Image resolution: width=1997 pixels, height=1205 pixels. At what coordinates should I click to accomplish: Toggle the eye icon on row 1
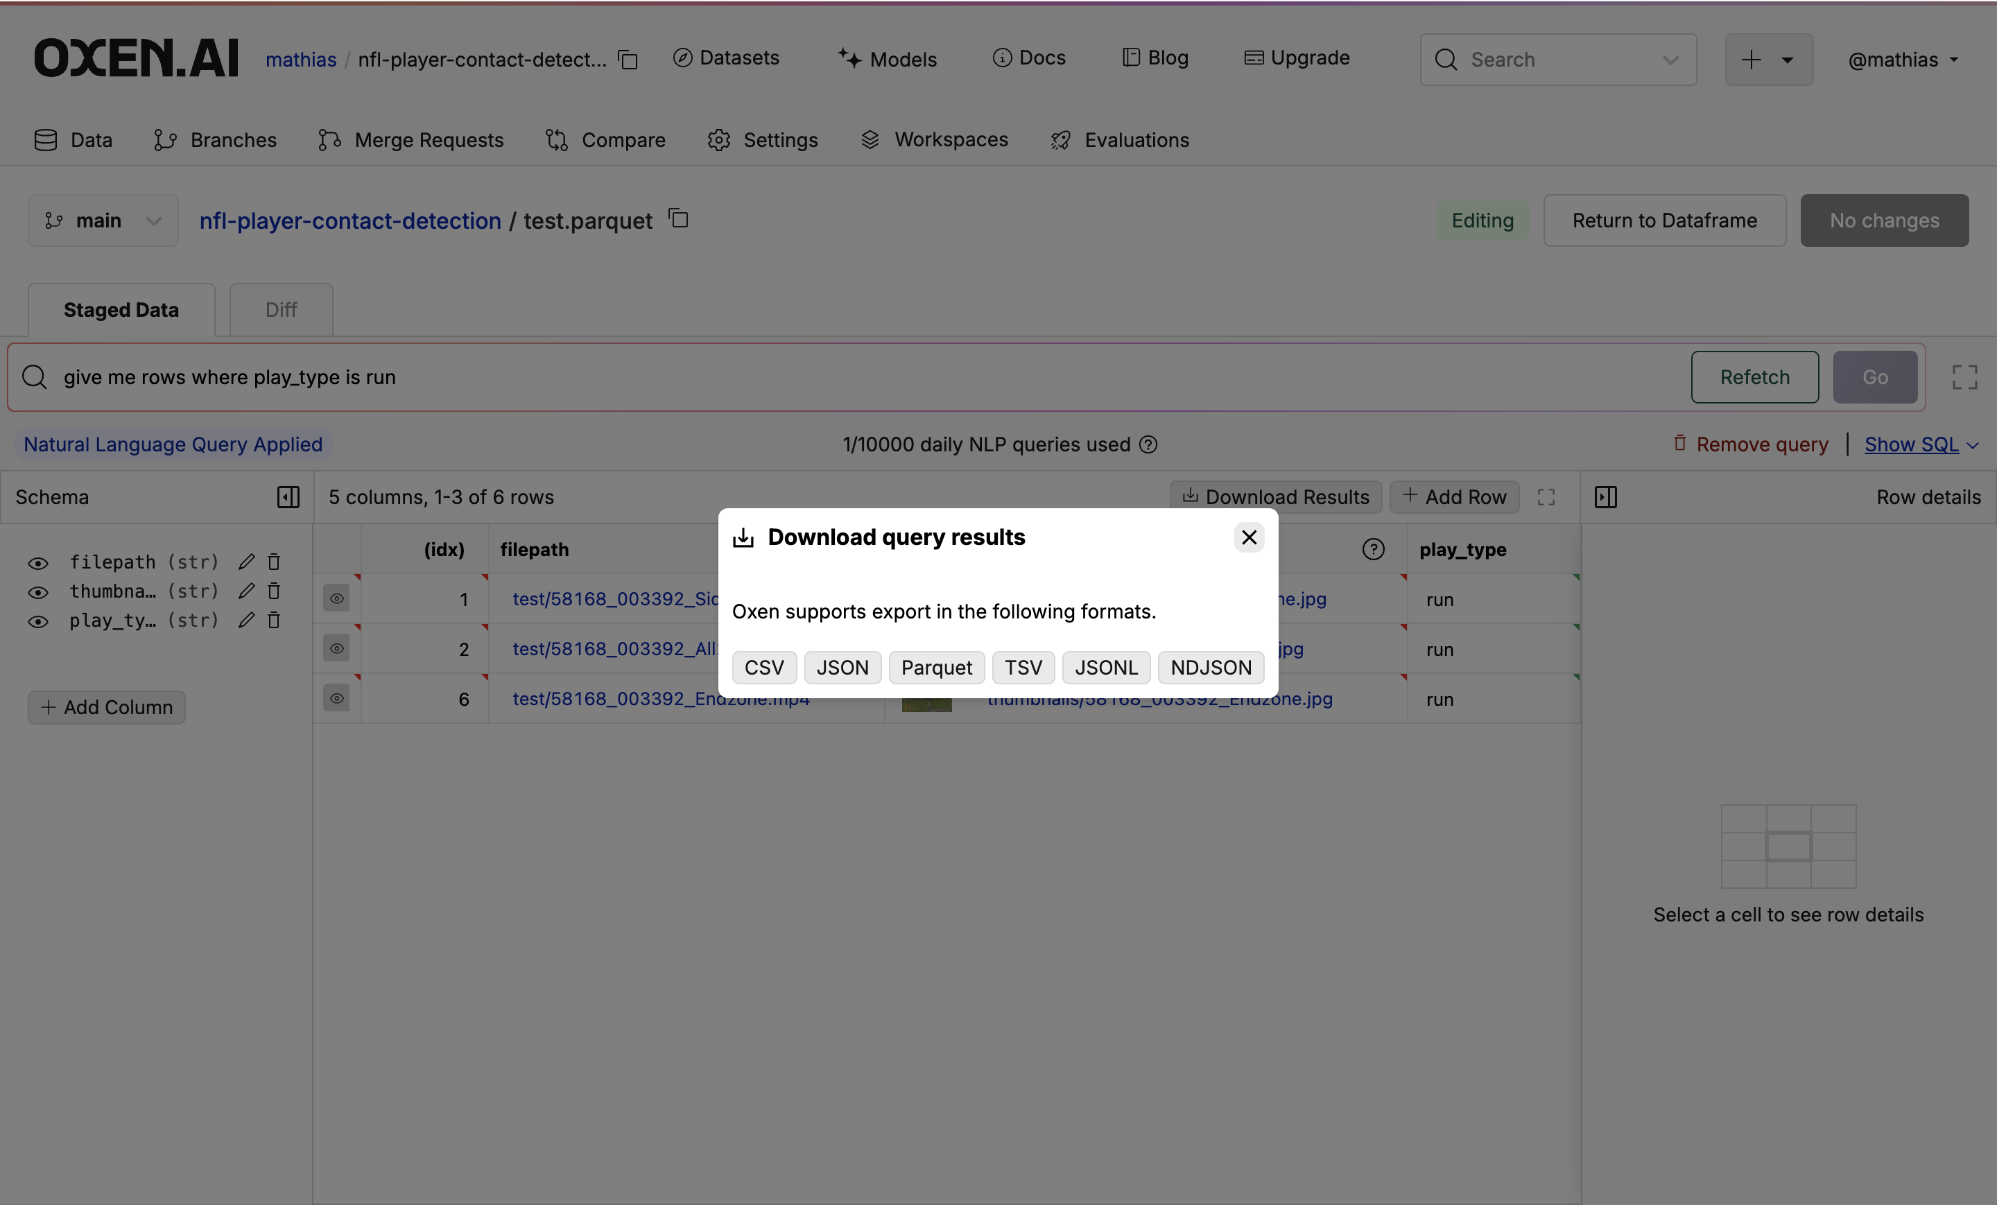coord(337,599)
